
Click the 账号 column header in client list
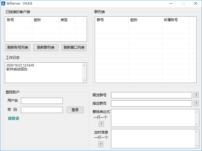[19, 20]
